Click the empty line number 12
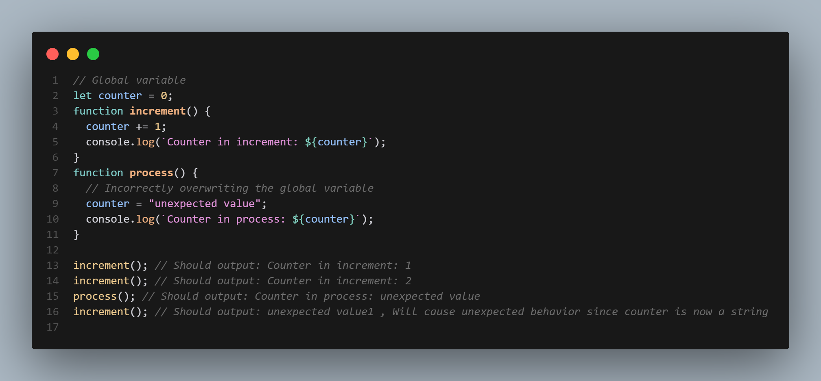Image resolution: width=821 pixels, height=381 pixels. click(52, 250)
